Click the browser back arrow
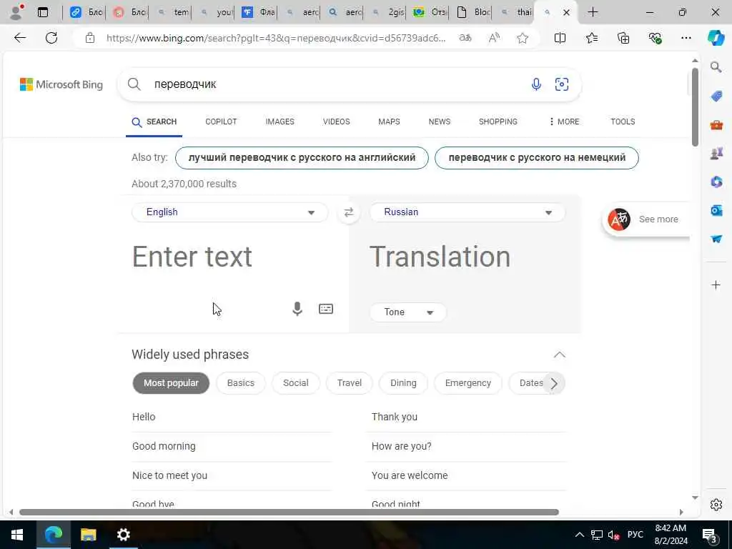 pos(20,38)
